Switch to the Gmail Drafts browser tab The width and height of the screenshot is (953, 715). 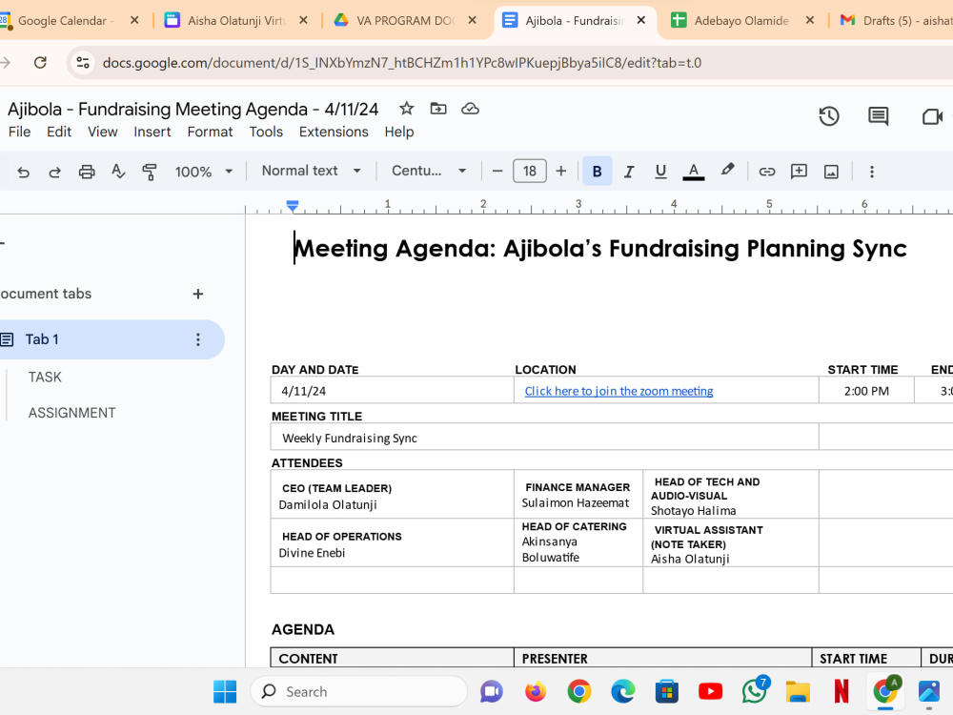(x=897, y=21)
